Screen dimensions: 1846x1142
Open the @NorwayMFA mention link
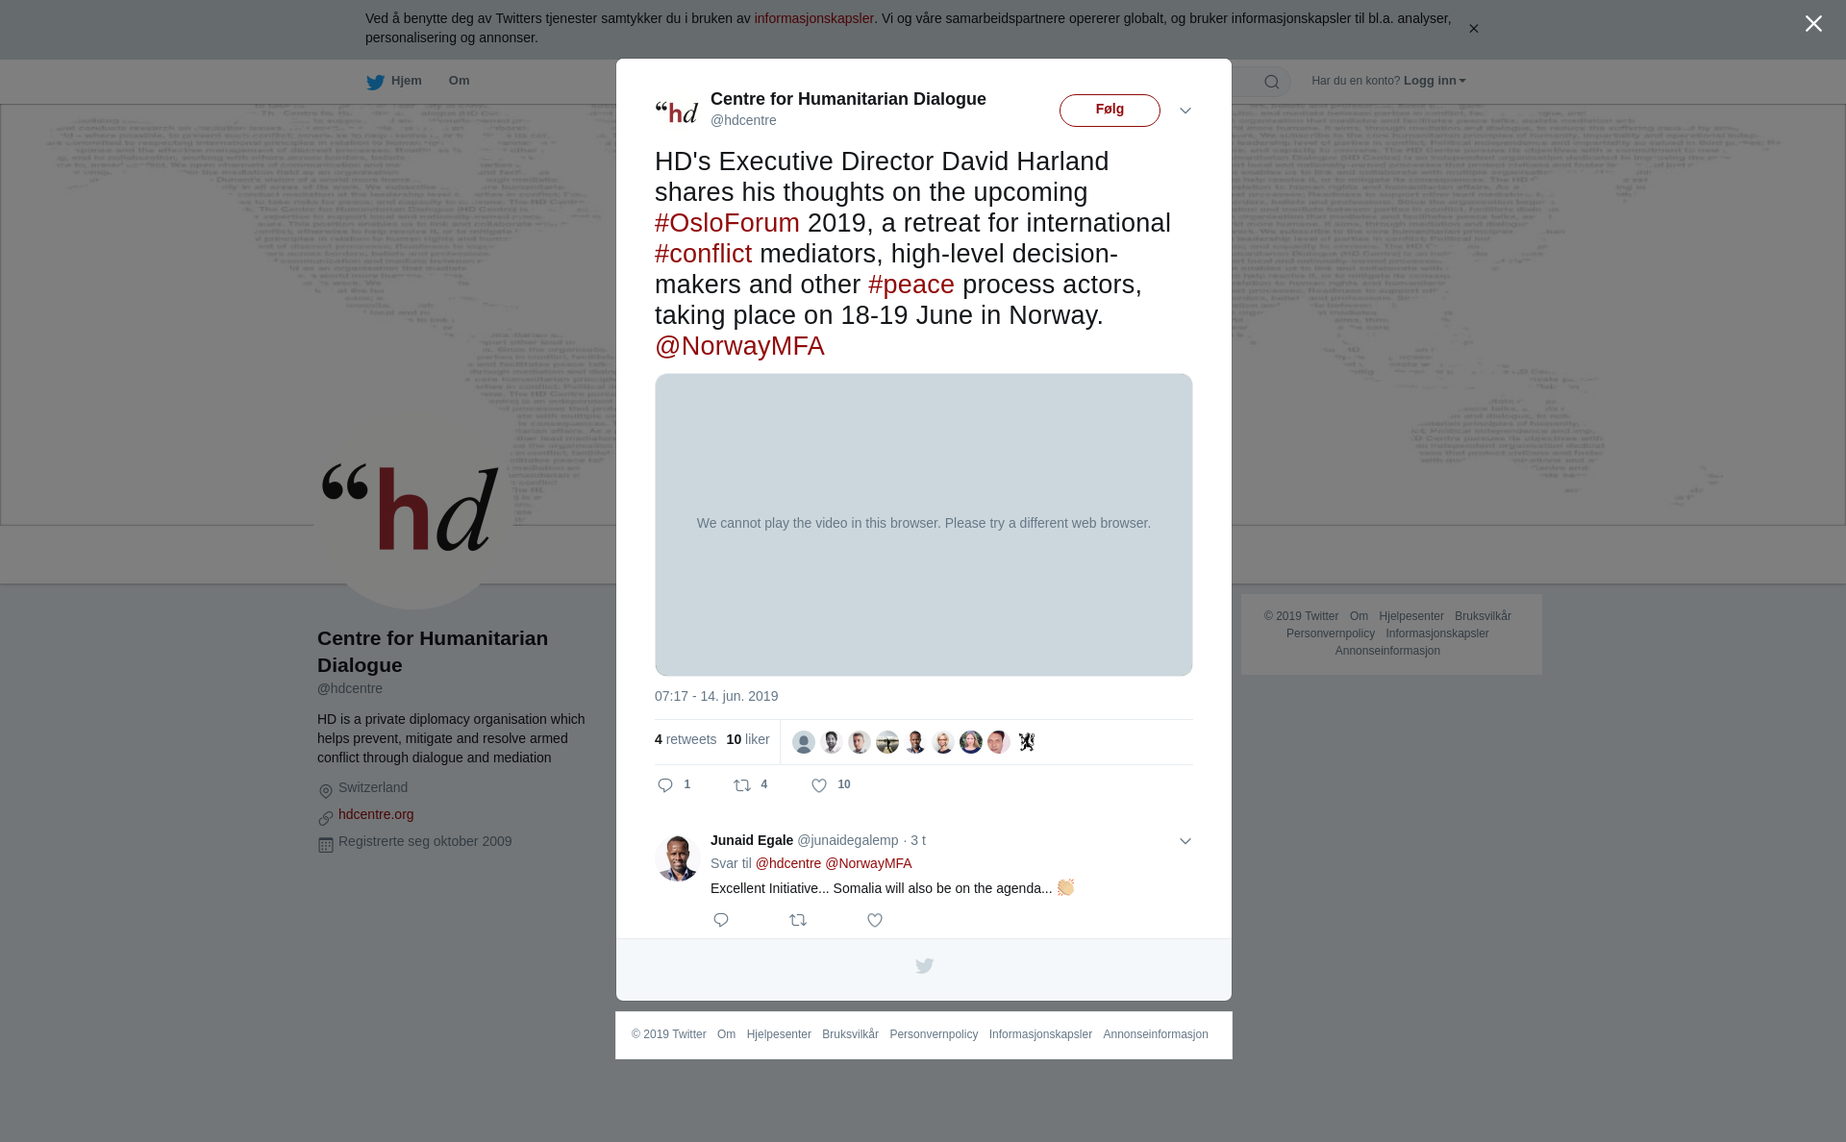tap(739, 346)
